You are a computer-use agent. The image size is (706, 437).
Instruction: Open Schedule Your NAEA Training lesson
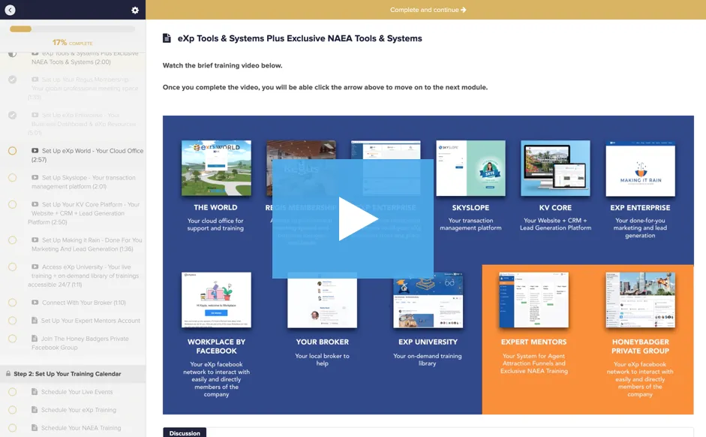click(76, 428)
